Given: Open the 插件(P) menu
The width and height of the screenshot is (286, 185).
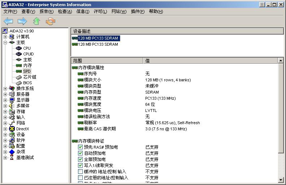Looking at the screenshot, I should 138,12.
